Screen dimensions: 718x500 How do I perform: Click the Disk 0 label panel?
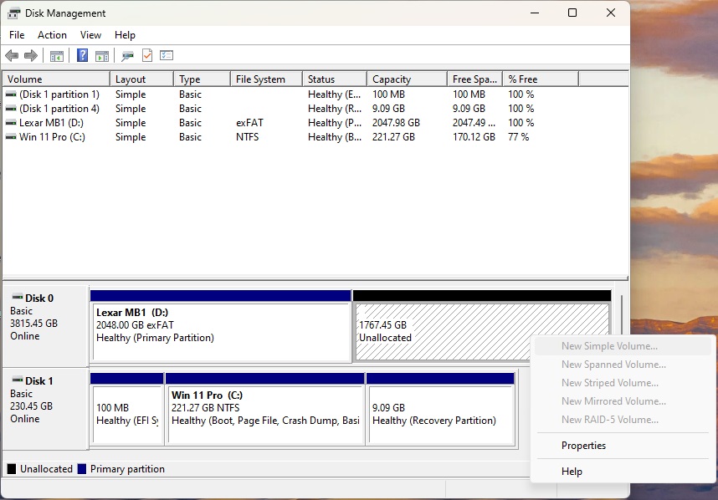click(x=45, y=326)
